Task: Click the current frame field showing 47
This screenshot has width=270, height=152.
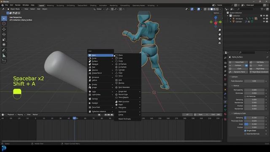Action: [187, 114]
